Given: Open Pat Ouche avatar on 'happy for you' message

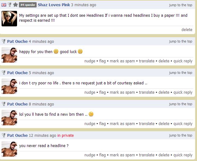Looking at the screenshot, I should click(9, 55).
